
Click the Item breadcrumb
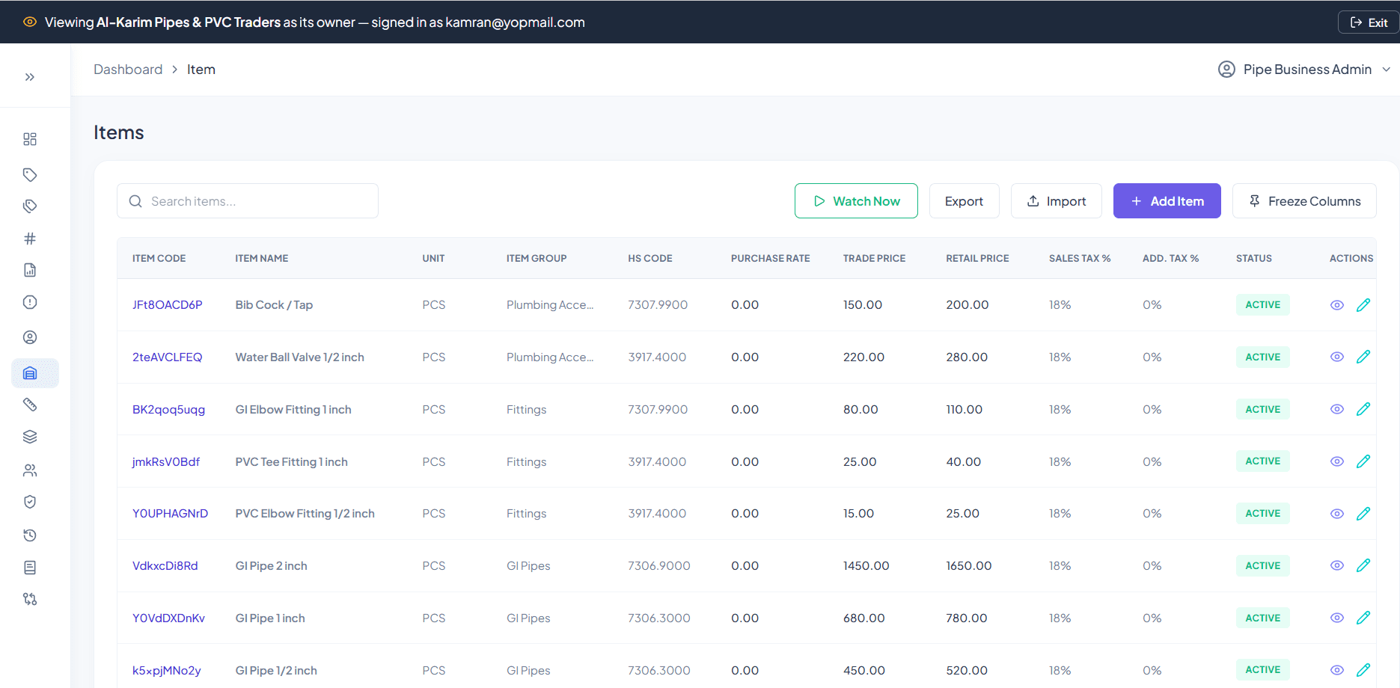[x=201, y=70]
